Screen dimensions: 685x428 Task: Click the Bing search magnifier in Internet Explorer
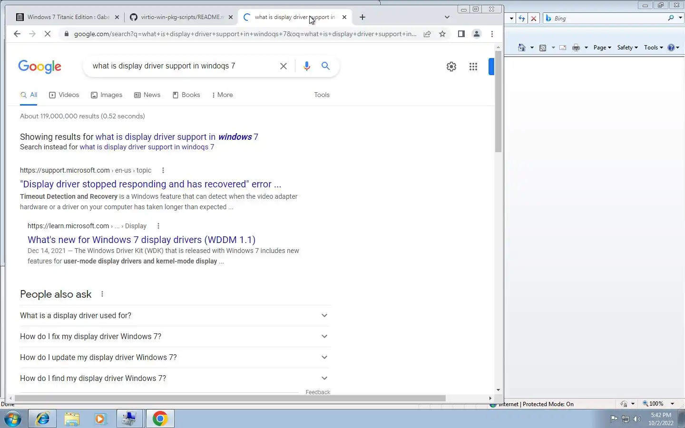point(671,18)
